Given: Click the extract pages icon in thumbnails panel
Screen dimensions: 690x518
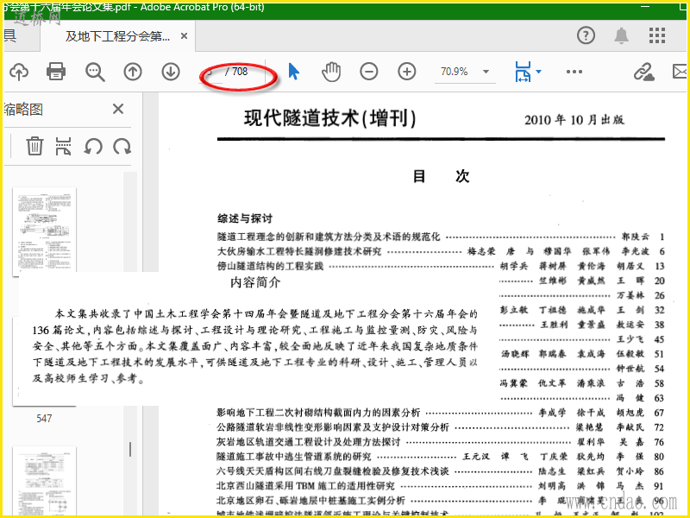Looking at the screenshot, I should click(x=63, y=146).
